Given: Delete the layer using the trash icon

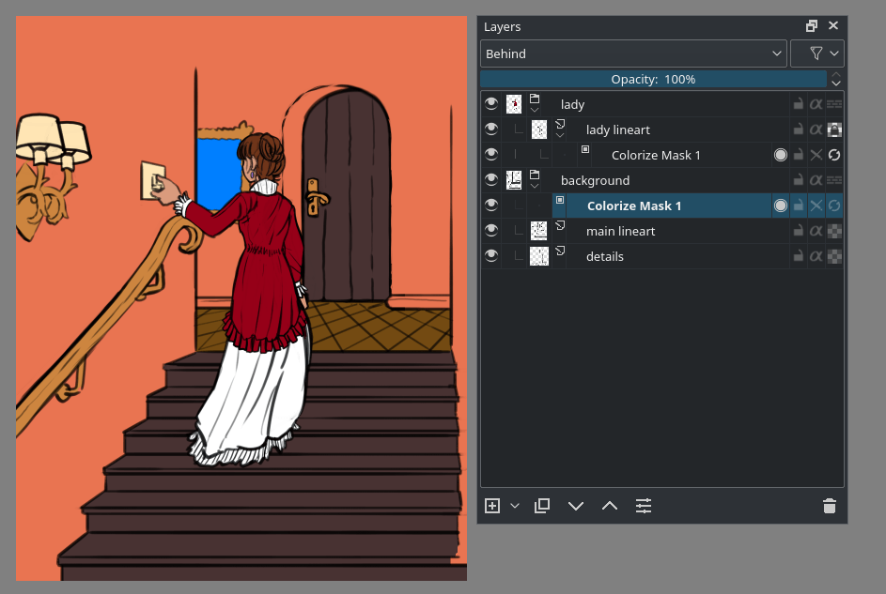Looking at the screenshot, I should (x=830, y=506).
